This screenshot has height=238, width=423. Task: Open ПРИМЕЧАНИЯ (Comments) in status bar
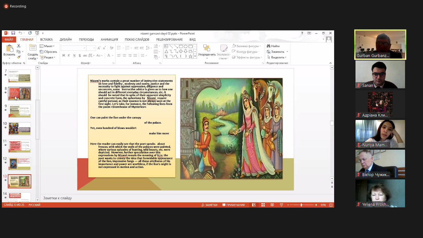233,205
